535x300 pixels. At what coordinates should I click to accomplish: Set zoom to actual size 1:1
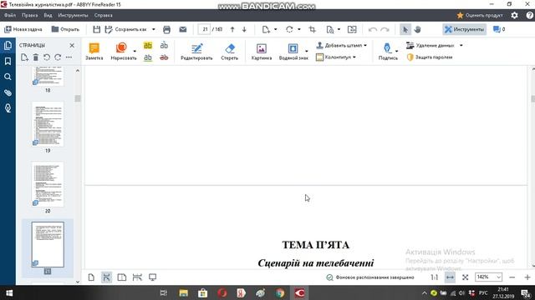click(x=435, y=277)
